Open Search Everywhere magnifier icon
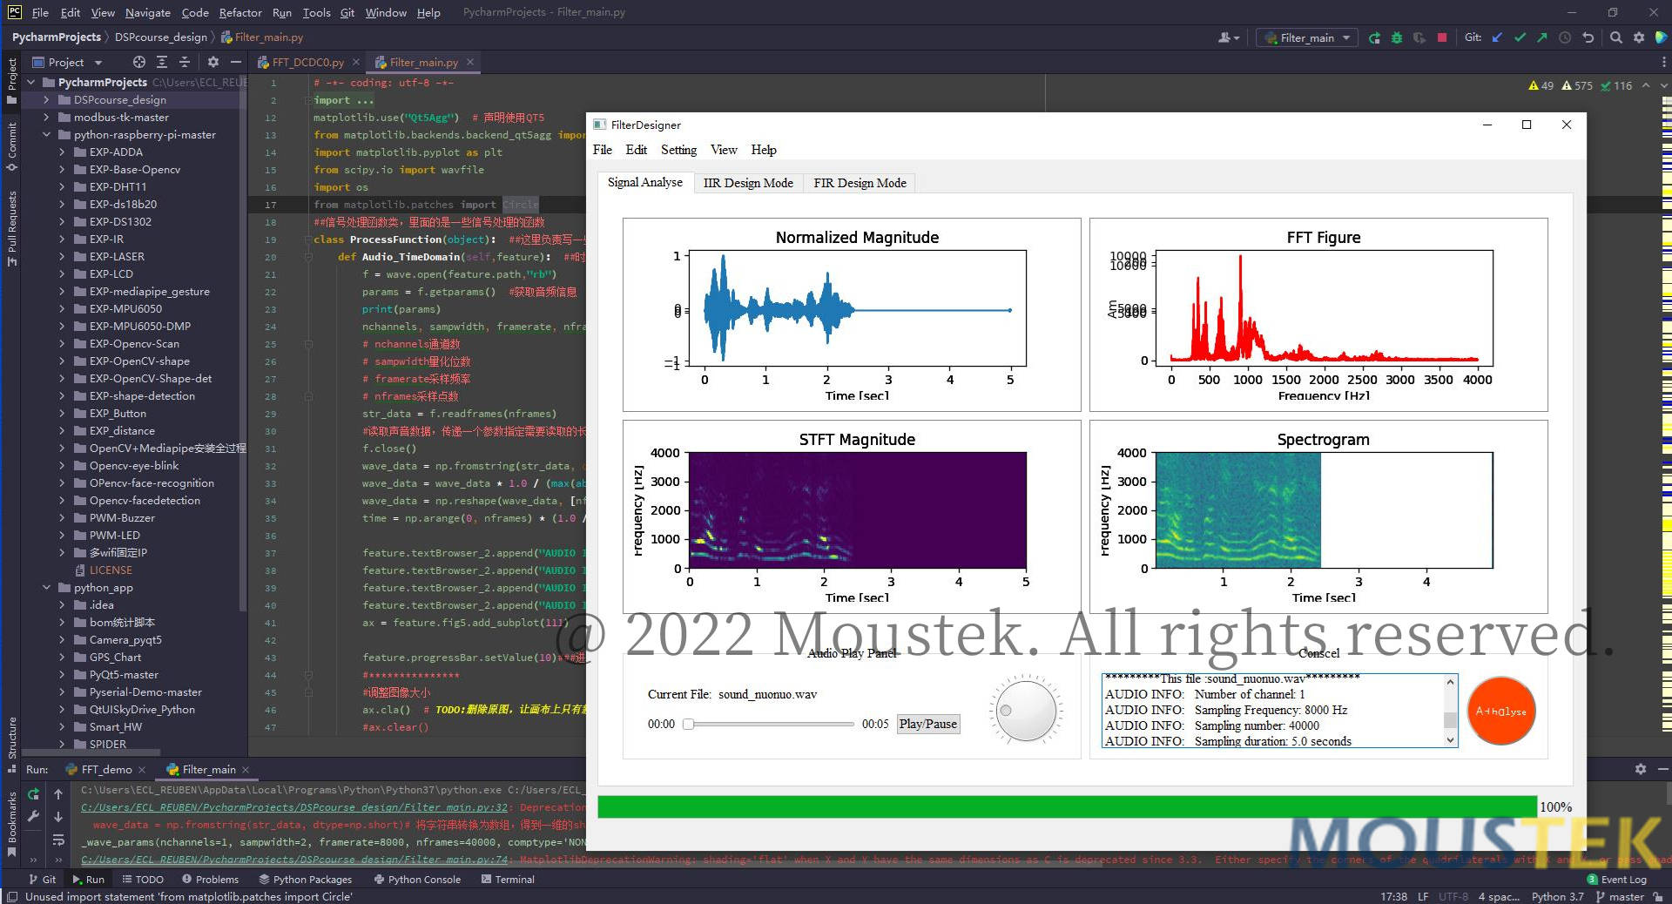The height and width of the screenshot is (904, 1672). 1616,37
